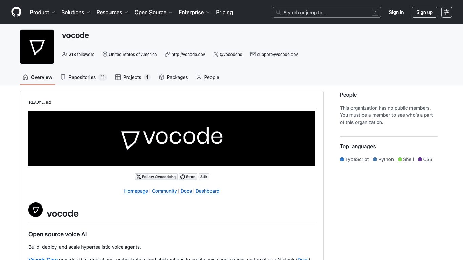This screenshot has height=260, width=463.
Task: Switch to the Overview tab
Action: click(x=38, y=77)
